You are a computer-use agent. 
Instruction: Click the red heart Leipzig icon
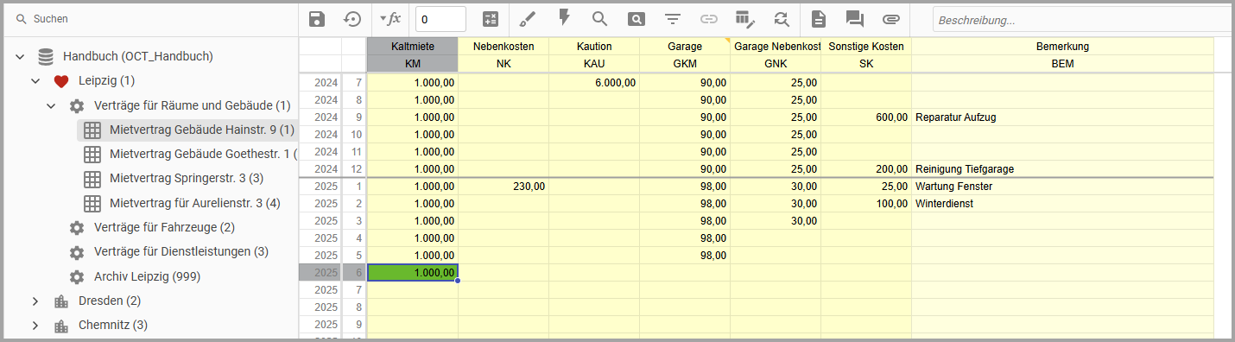coord(60,81)
